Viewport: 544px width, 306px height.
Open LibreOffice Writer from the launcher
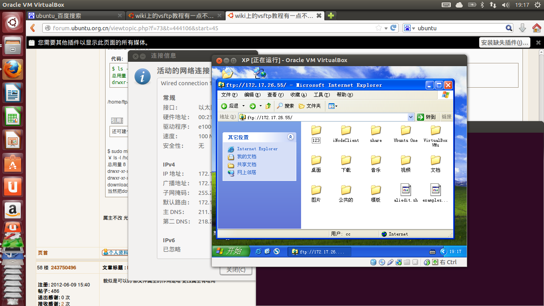click(13, 94)
